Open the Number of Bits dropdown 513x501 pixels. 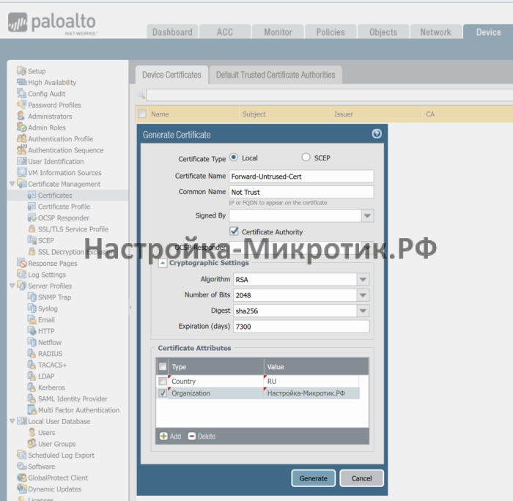pyautogui.click(x=363, y=295)
